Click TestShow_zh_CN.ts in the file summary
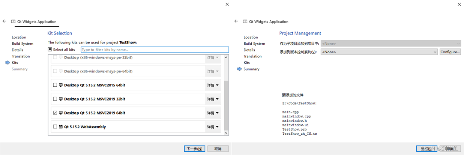 coord(300,134)
